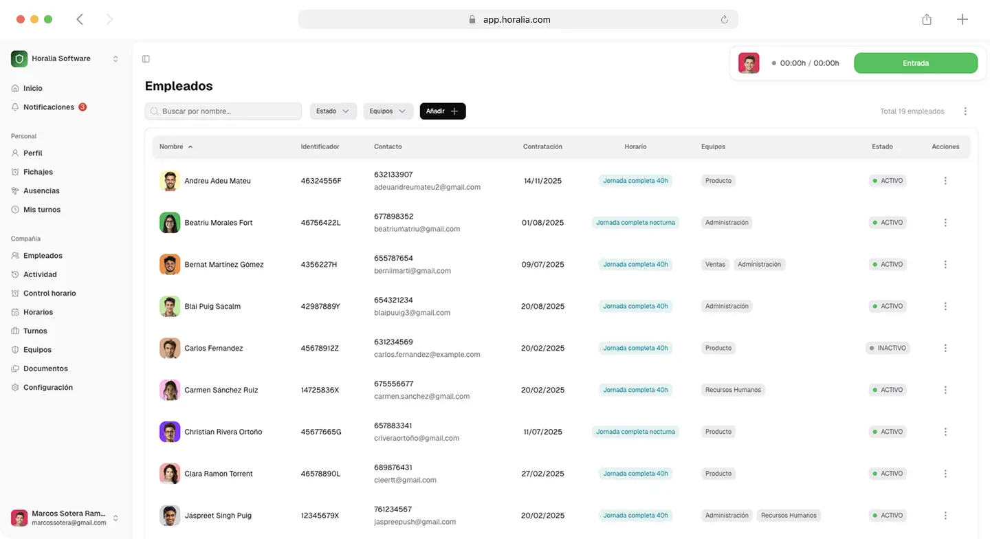The height and width of the screenshot is (539, 990).
Task: Open actions menu for Carlos Fernandez
Action: click(945, 349)
